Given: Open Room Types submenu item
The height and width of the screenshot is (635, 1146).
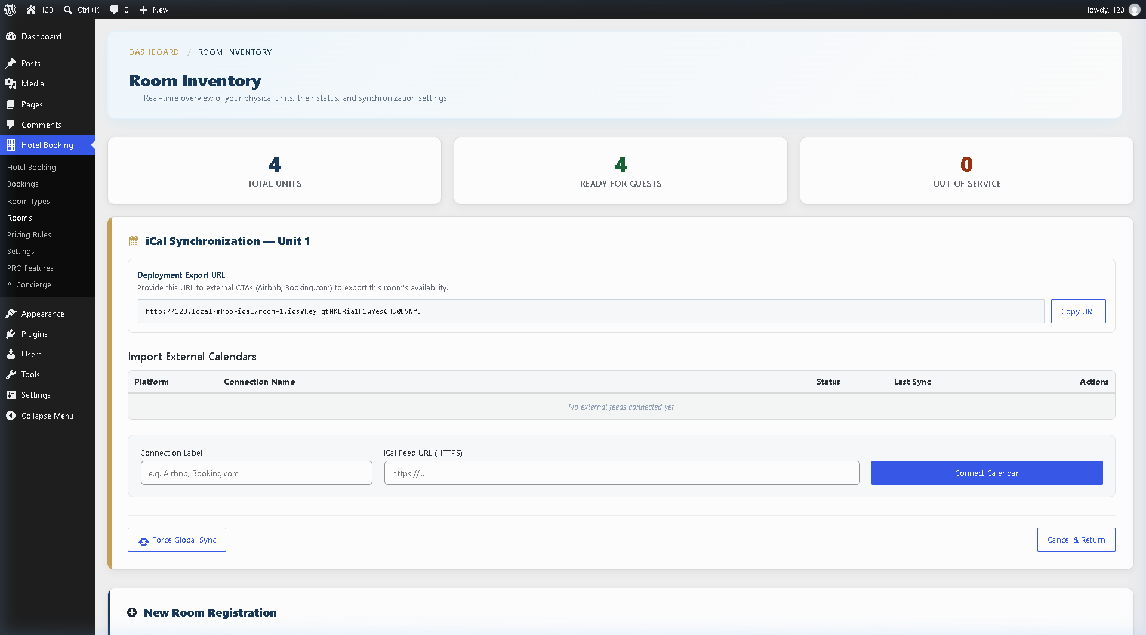Looking at the screenshot, I should click(29, 202).
